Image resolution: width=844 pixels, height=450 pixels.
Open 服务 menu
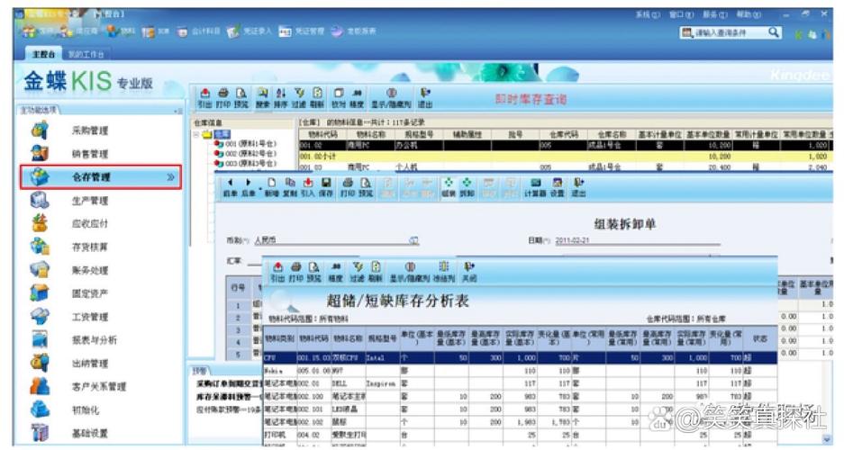coord(715,14)
